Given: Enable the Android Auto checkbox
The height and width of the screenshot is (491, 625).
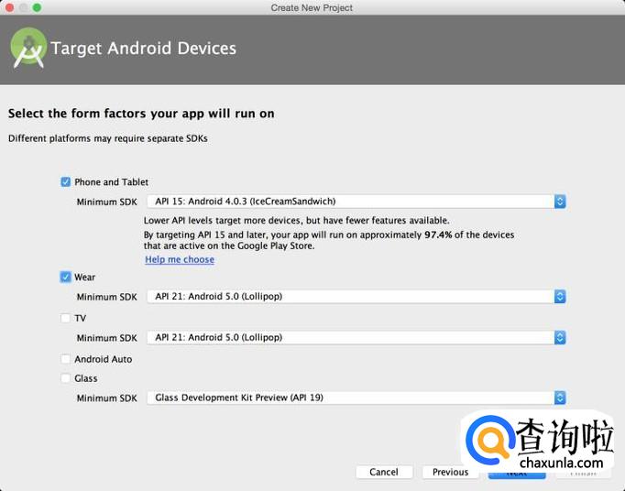Looking at the screenshot, I should pyautogui.click(x=65, y=359).
